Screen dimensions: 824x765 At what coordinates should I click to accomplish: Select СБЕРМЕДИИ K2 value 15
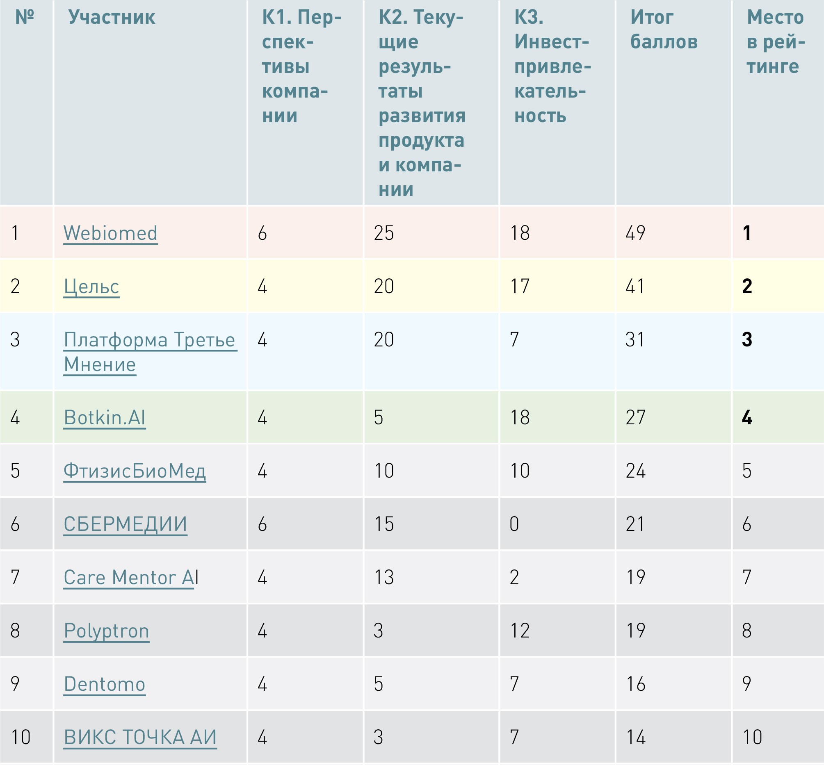pos(384,524)
